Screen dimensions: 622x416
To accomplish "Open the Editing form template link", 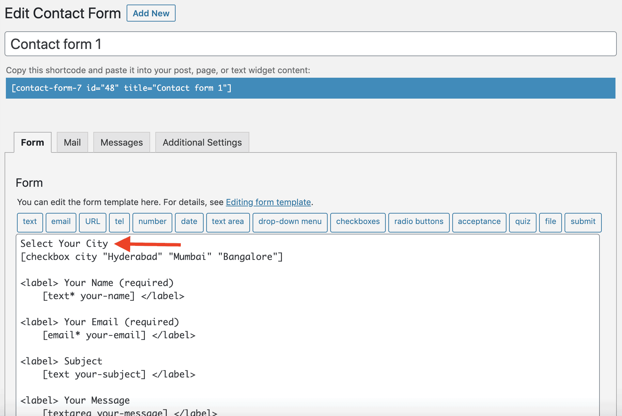I will [x=268, y=202].
